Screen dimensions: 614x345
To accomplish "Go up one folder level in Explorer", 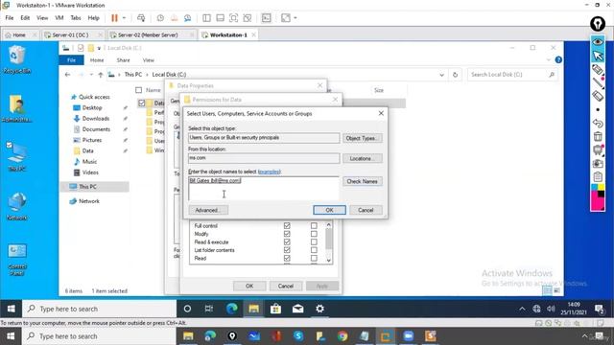I will tap(100, 75).
